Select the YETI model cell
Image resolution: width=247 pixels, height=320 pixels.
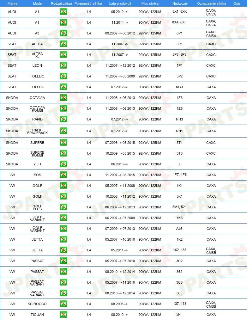pyautogui.click(x=37, y=164)
